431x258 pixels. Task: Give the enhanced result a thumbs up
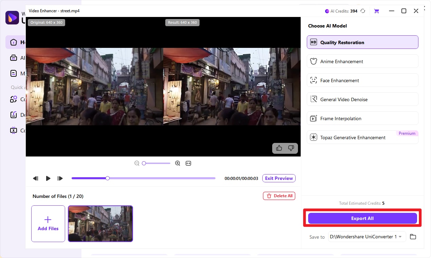pos(279,148)
